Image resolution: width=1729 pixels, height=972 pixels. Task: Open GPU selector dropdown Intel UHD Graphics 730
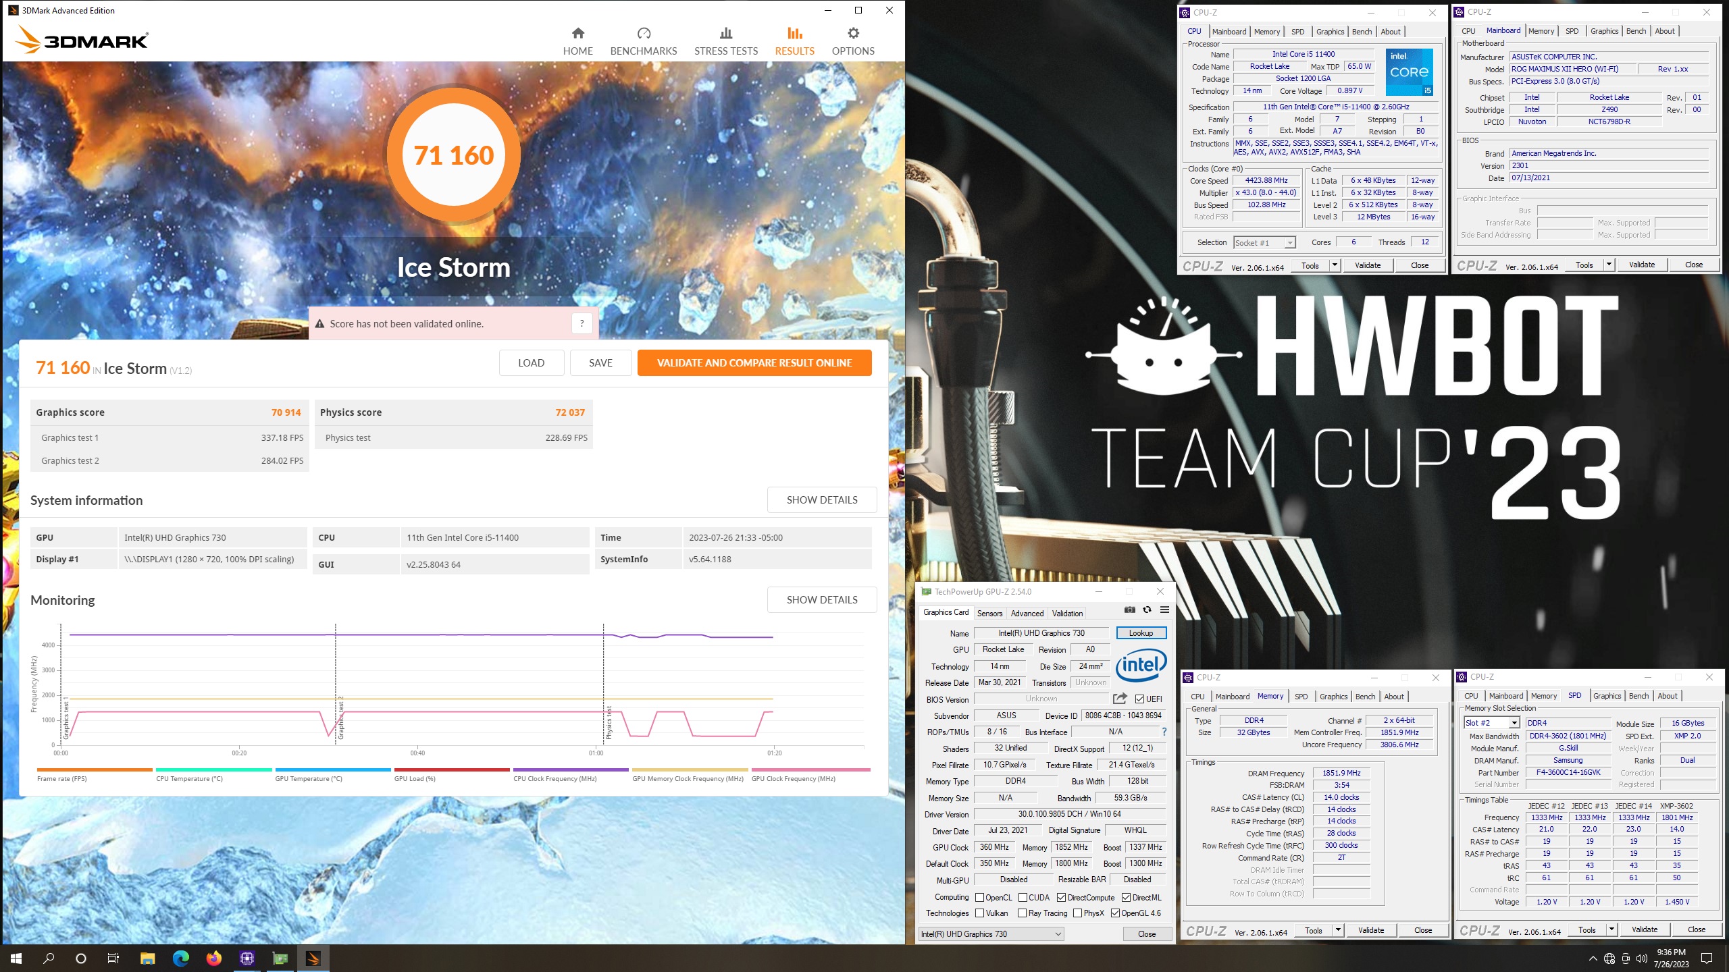click(x=991, y=934)
